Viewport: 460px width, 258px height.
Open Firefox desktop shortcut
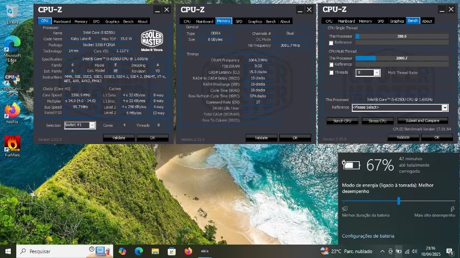(x=12, y=113)
